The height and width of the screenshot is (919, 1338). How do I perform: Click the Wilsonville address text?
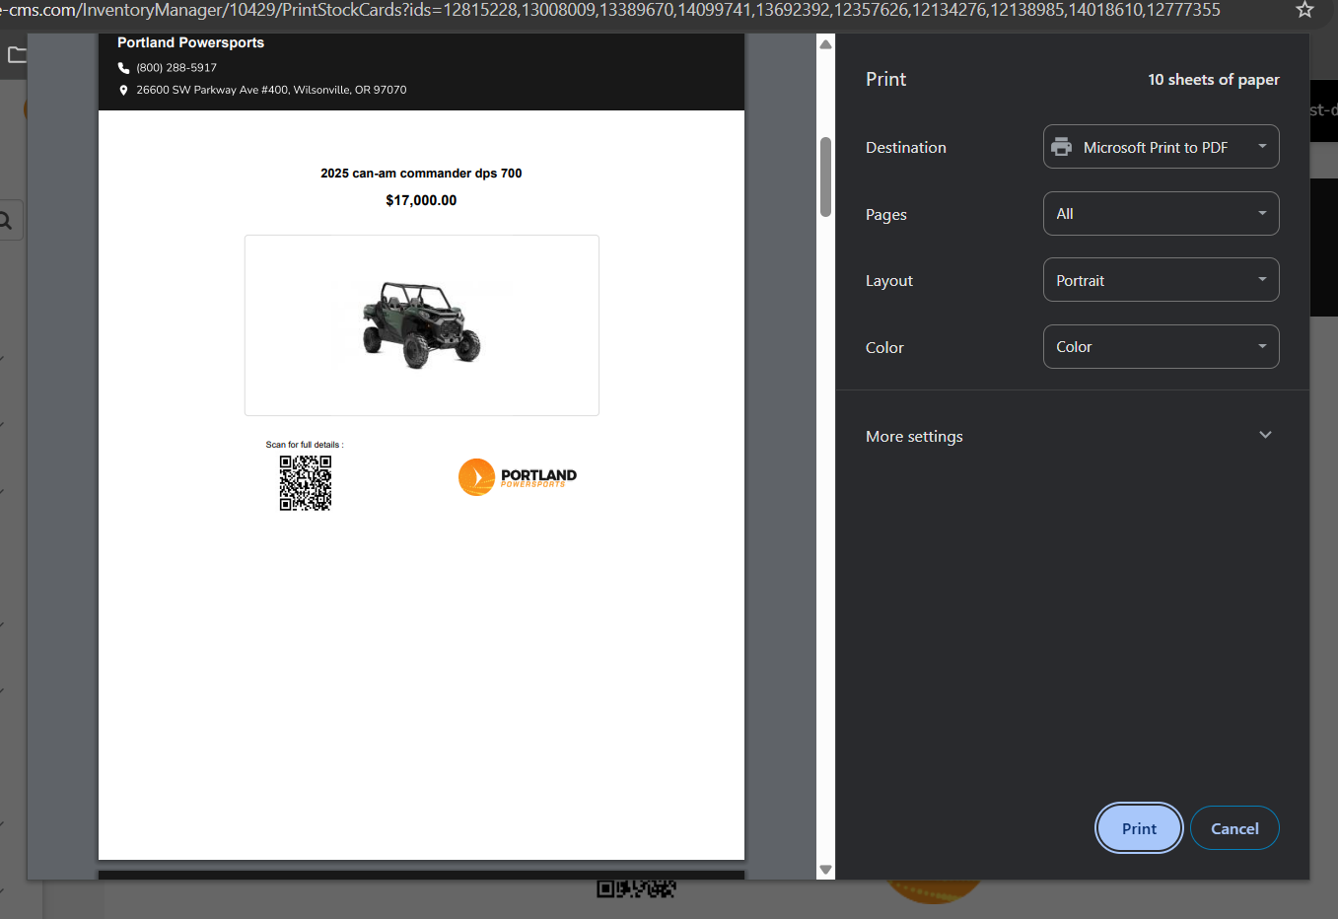[271, 90]
